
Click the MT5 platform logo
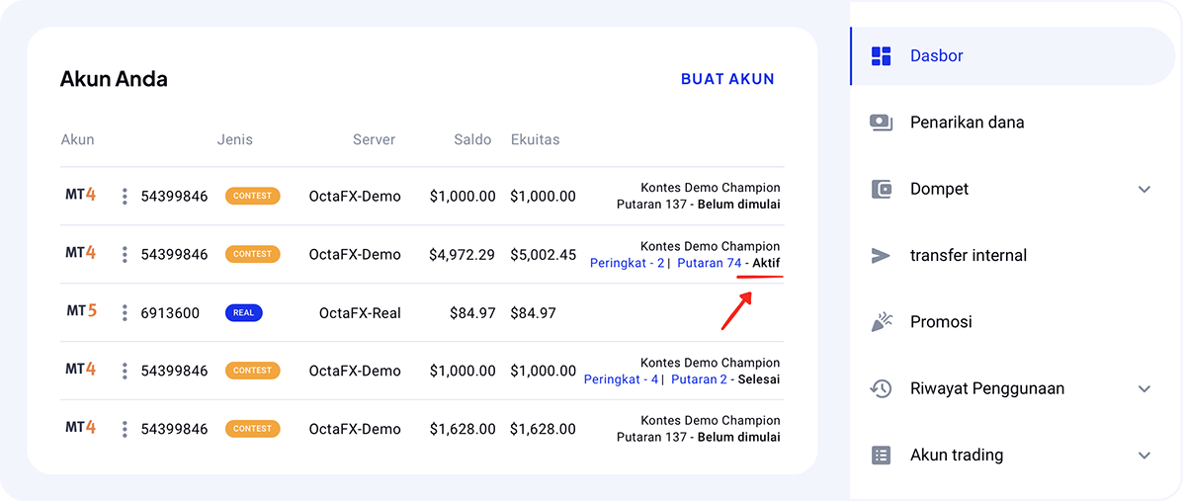[81, 312]
